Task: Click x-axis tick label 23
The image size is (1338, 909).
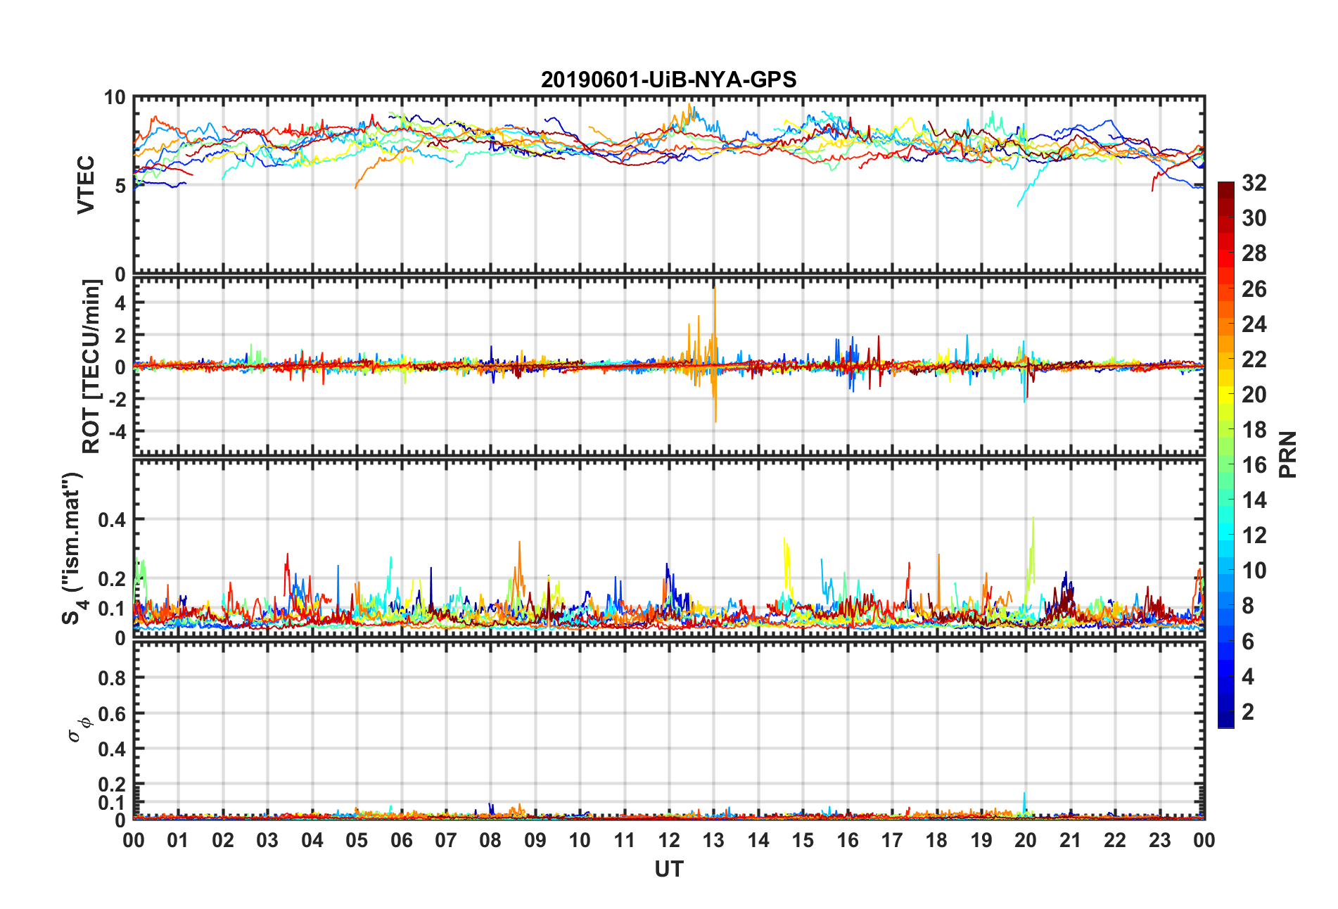Action: [x=1159, y=840]
